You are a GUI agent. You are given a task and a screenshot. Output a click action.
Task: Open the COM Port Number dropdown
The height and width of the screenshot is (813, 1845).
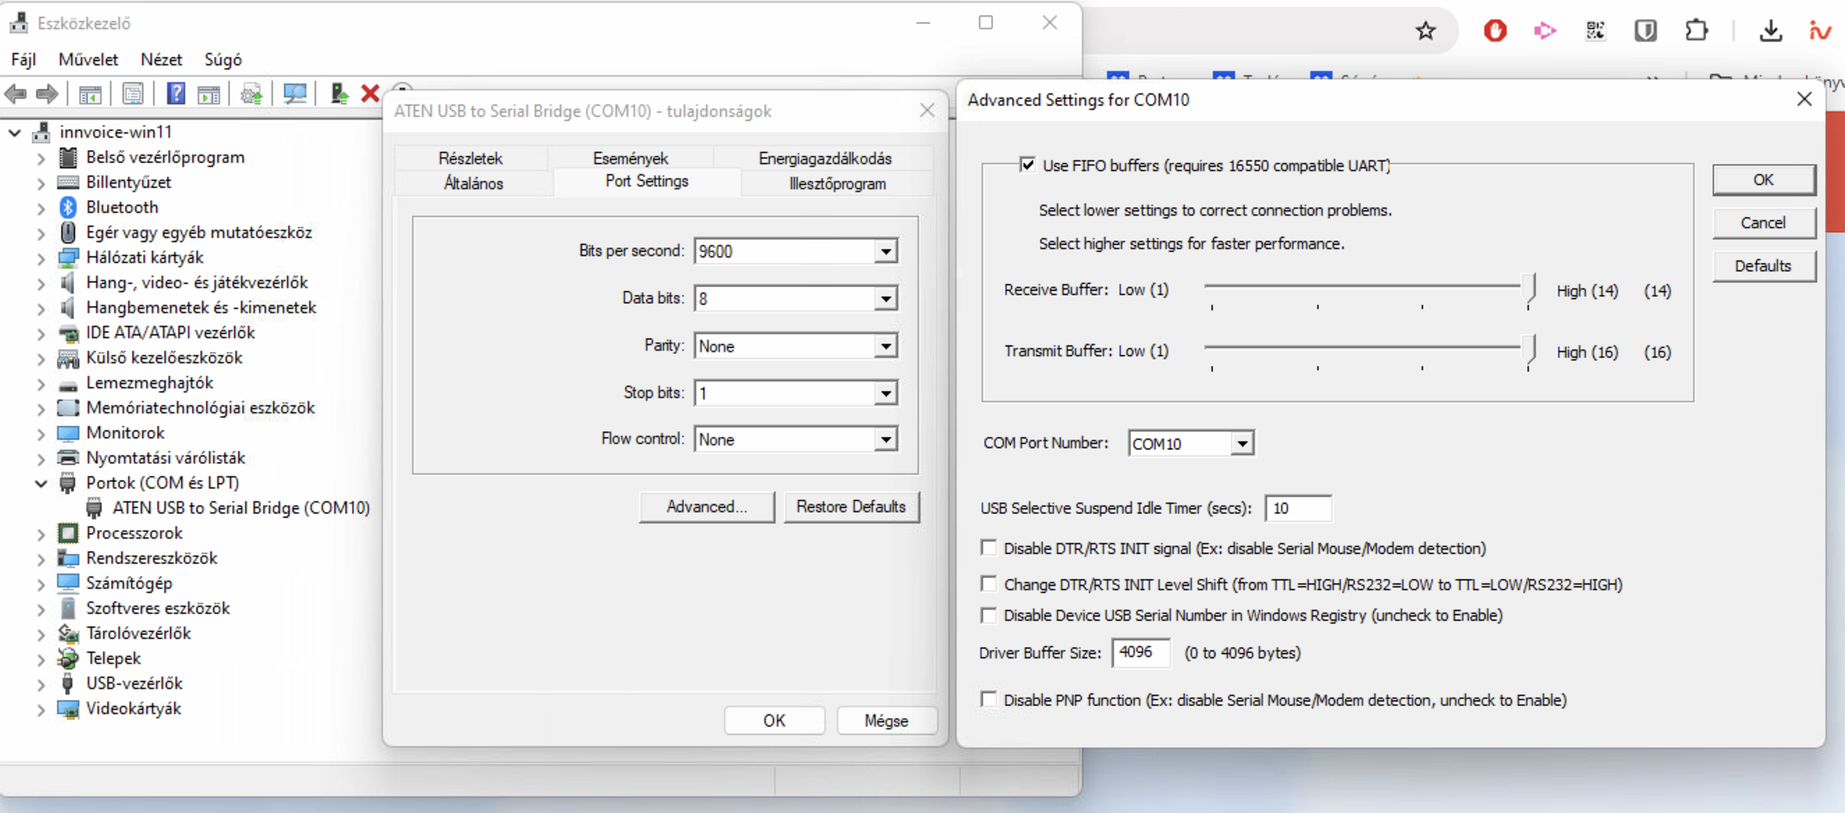(x=1242, y=443)
